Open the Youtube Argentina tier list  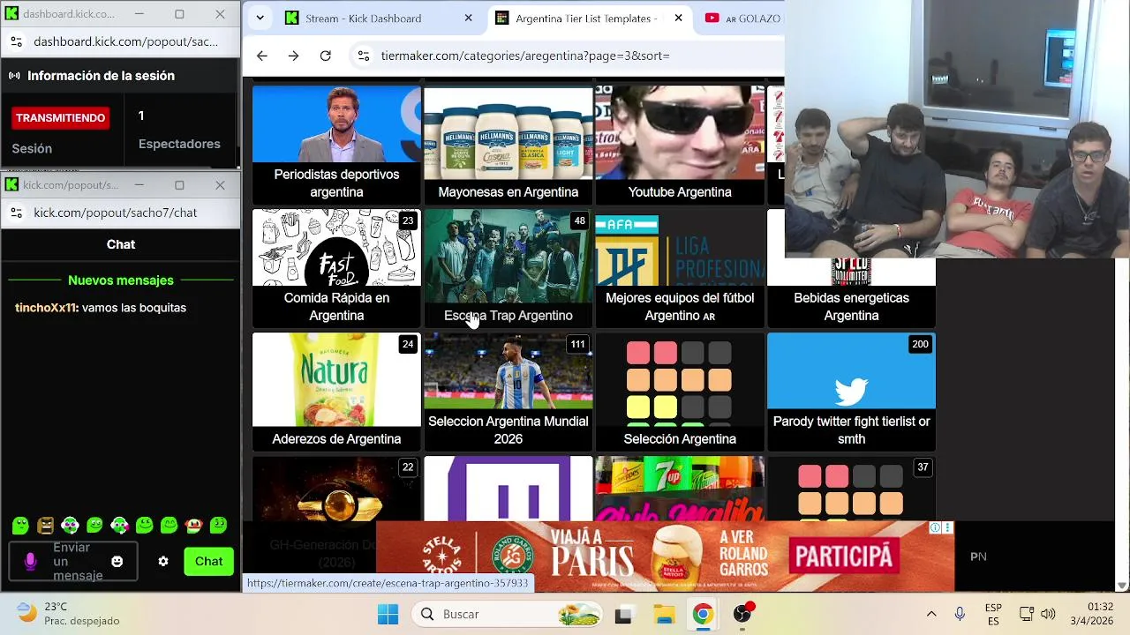pos(680,146)
